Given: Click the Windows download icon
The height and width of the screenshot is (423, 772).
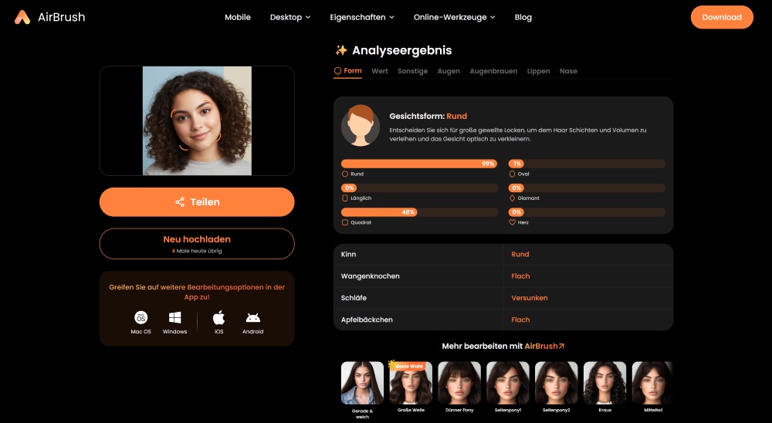Looking at the screenshot, I should click(174, 317).
